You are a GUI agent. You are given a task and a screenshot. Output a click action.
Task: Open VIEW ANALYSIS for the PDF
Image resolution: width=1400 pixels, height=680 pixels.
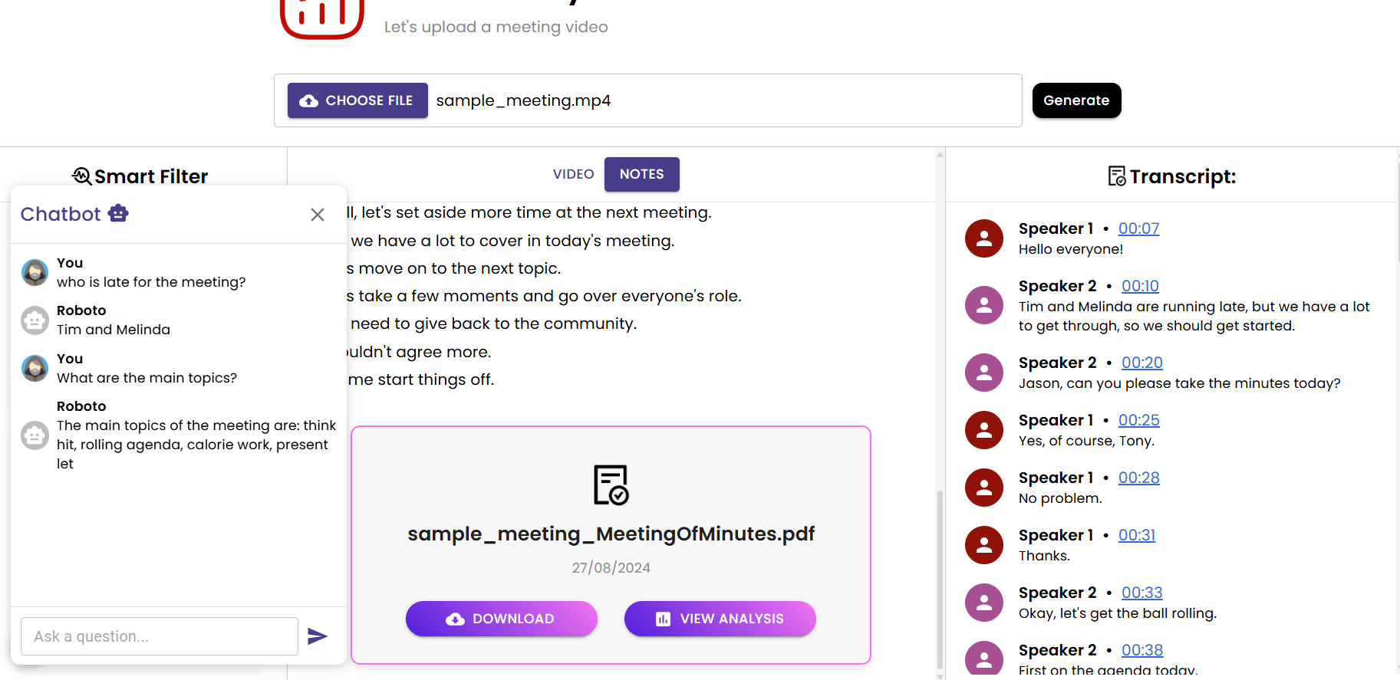click(x=720, y=619)
